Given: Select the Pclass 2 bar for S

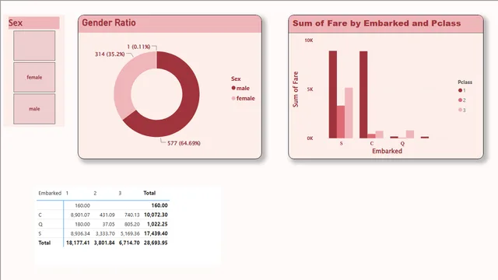Looking at the screenshot, I should (x=341, y=122).
